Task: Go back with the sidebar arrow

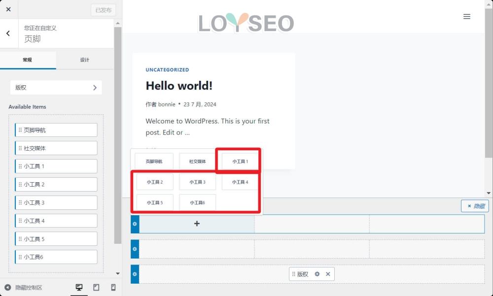Action: pyautogui.click(x=8, y=33)
